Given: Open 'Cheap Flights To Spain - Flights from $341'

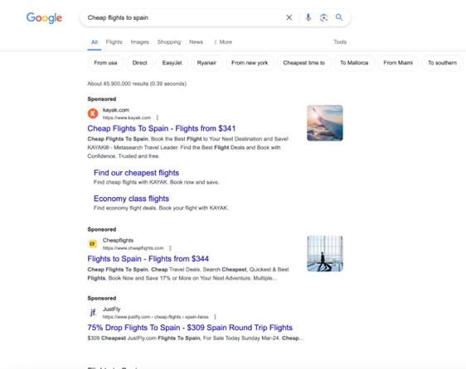Looking at the screenshot, I should coord(162,128).
